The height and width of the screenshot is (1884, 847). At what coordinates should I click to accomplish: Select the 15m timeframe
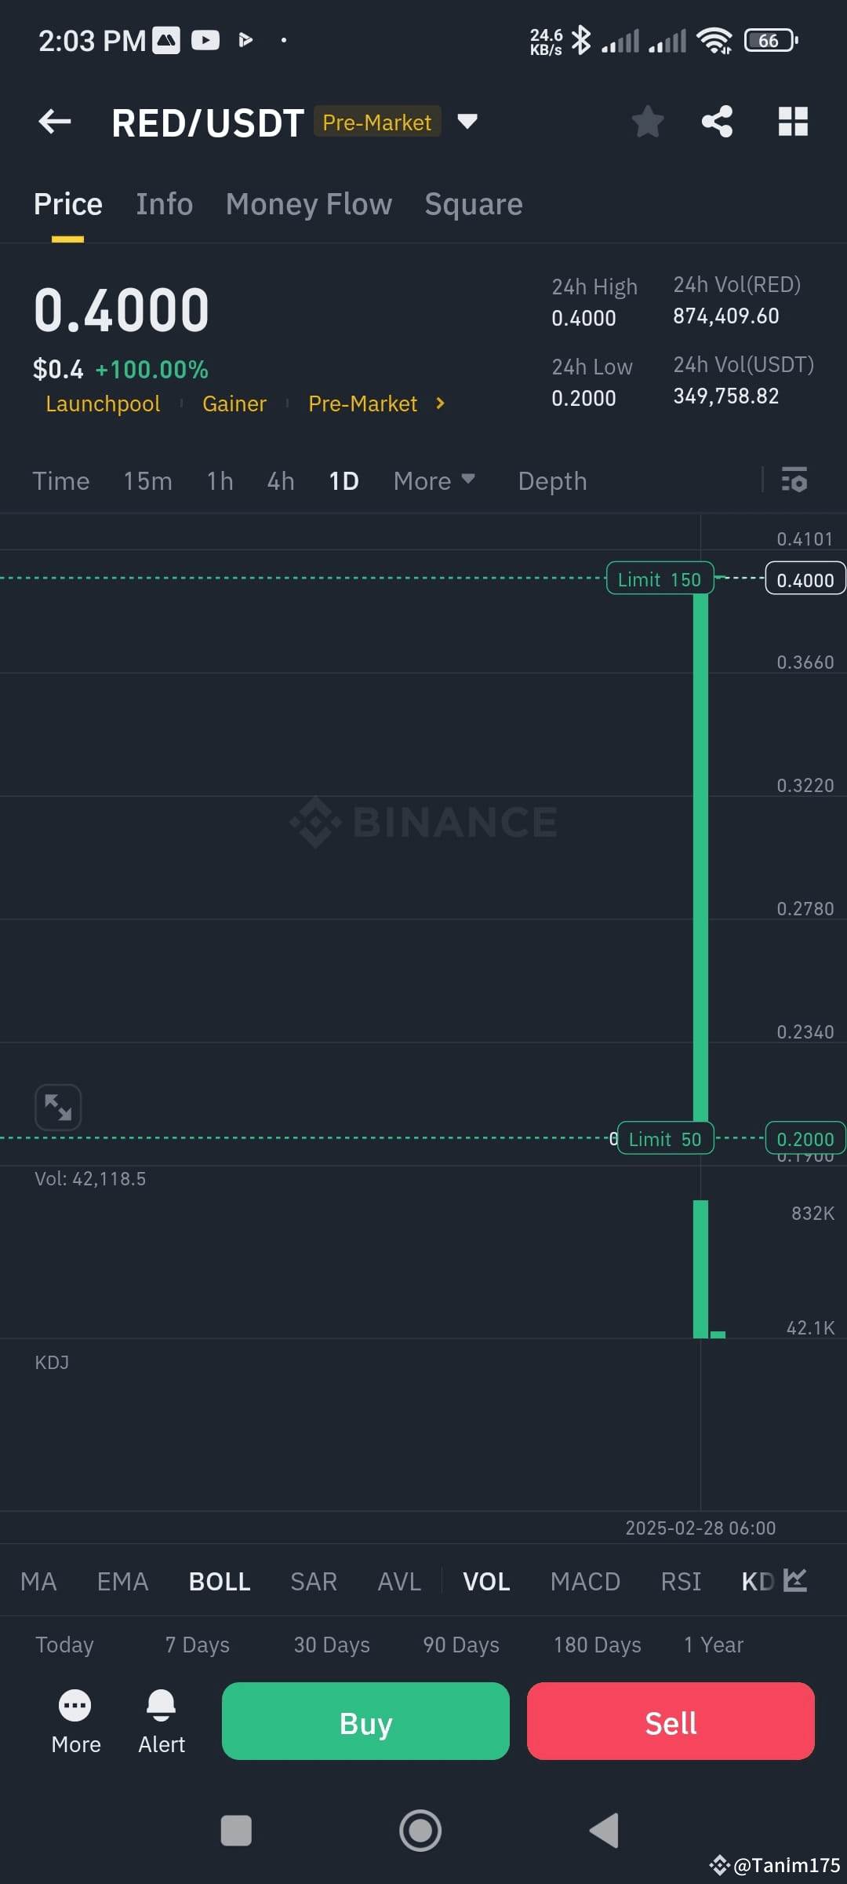click(147, 480)
